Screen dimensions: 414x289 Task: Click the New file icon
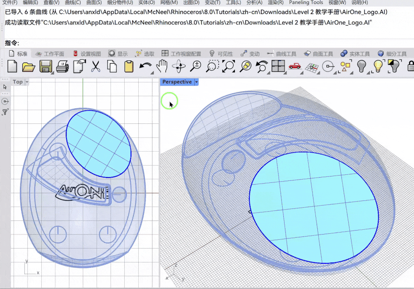pyautogui.click(x=12, y=66)
